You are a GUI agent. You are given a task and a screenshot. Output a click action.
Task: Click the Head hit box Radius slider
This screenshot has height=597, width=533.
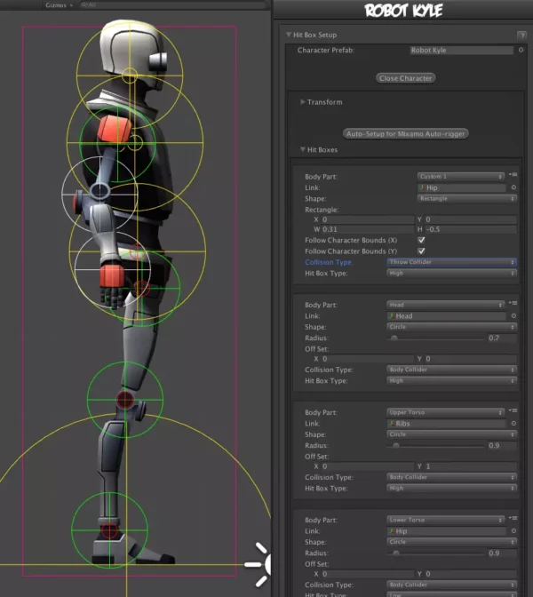coord(435,338)
